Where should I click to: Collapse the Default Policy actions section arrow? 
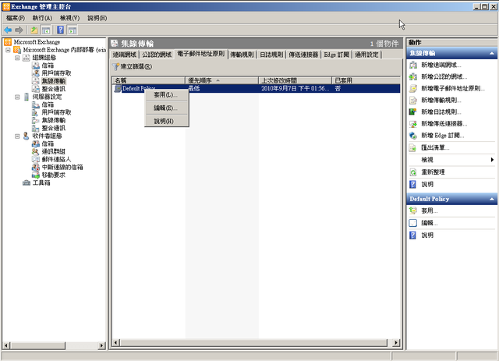pos(492,199)
